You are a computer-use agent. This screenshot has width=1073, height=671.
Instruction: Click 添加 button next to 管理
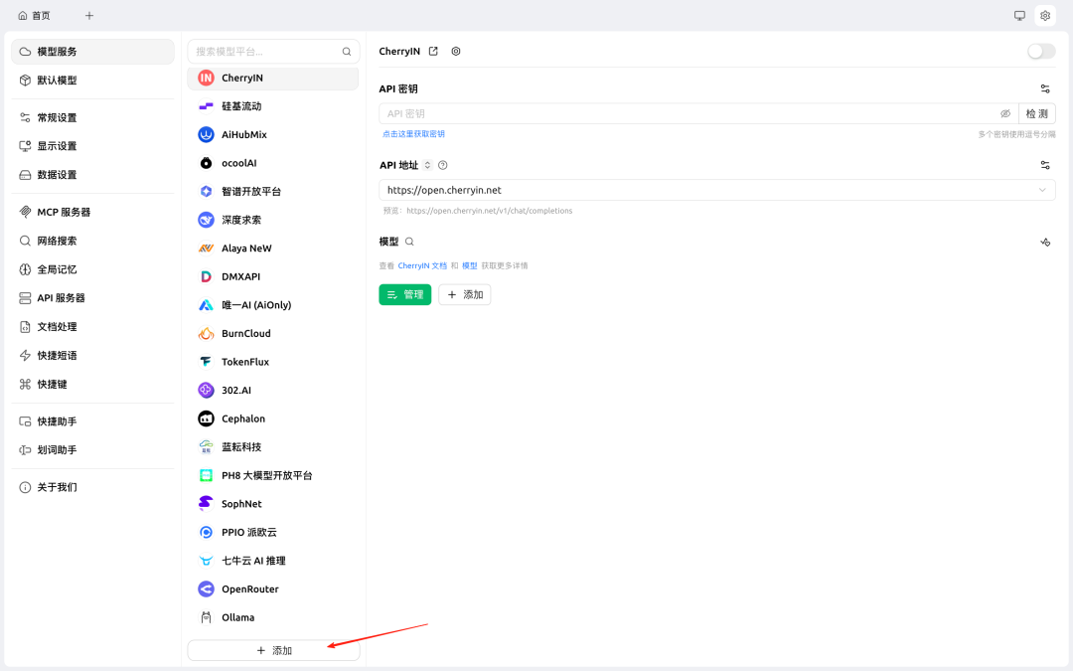465,294
